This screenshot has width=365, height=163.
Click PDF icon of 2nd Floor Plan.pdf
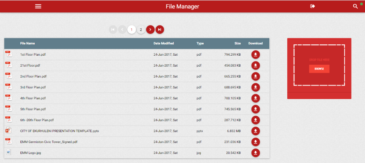9,76
